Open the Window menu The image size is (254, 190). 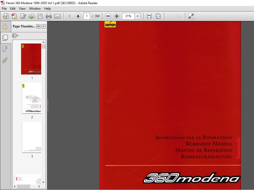click(35, 9)
